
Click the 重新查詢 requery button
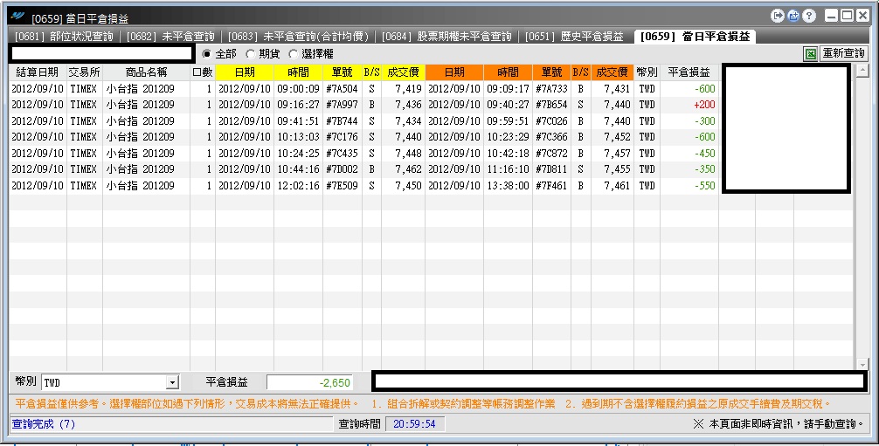(x=844, y=54)
